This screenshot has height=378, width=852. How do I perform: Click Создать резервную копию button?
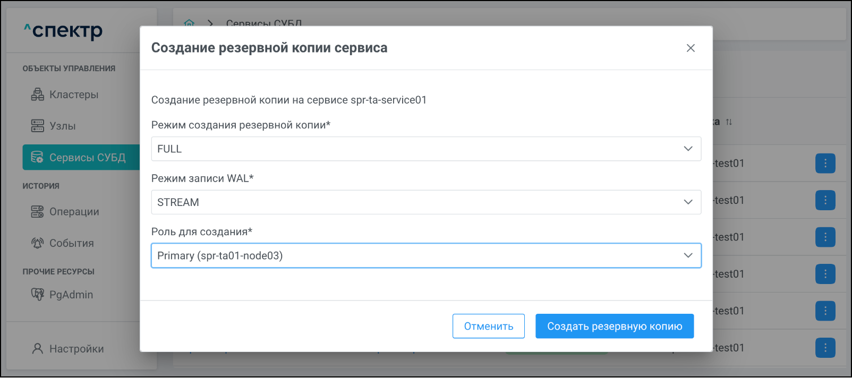614,326
